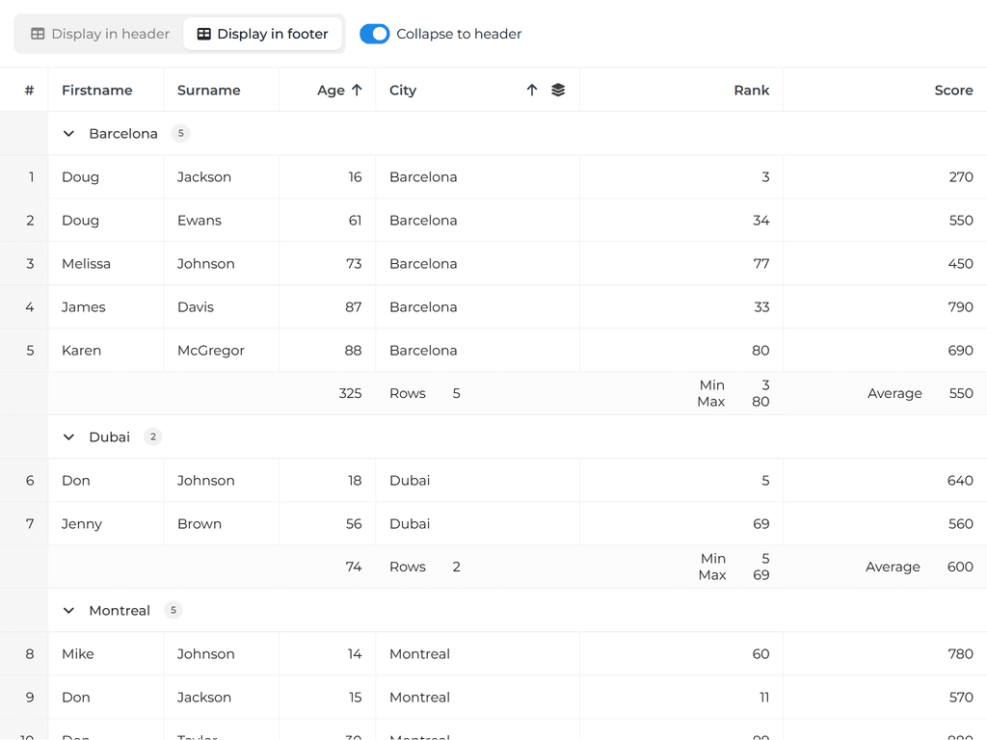Toggle the Collapse to header switch
987x740 pixels.
pos(374,34)
